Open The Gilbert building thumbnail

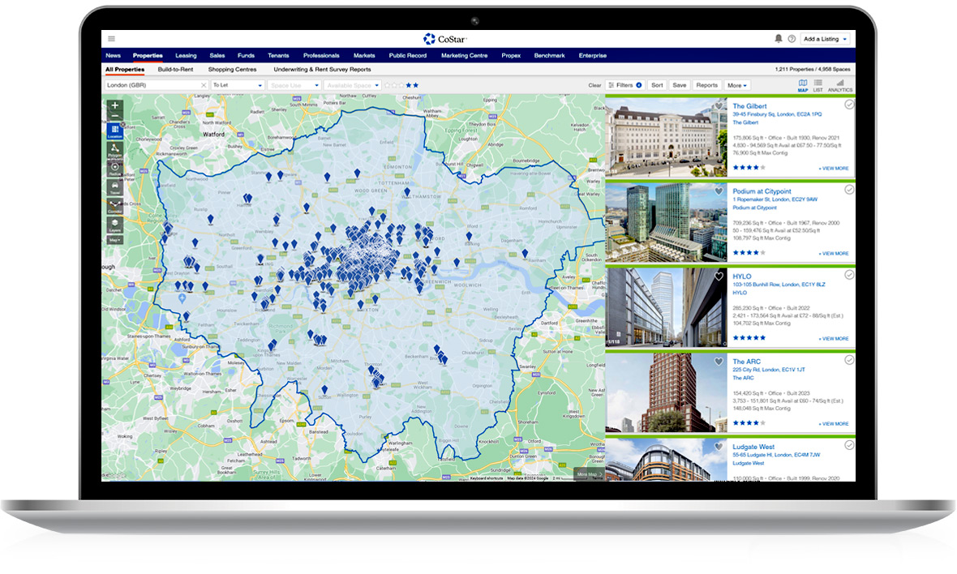[666, 138]
